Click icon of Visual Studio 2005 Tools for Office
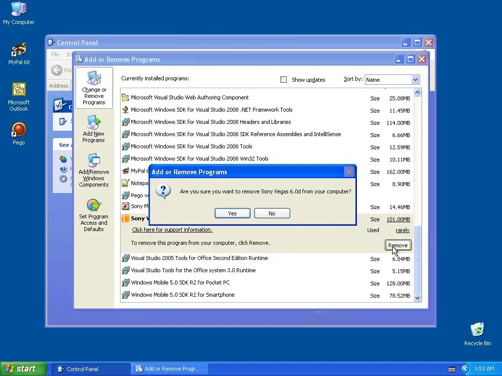Viewport: 502px width, 376px height. click(125, 258)
